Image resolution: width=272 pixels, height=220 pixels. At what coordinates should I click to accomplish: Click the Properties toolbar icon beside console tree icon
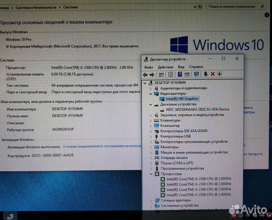tap(170, 75)
